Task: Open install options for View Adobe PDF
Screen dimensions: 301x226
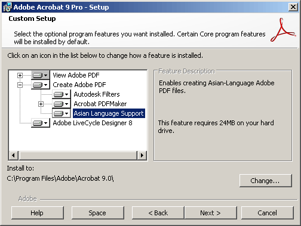Action: click(41, 75)
